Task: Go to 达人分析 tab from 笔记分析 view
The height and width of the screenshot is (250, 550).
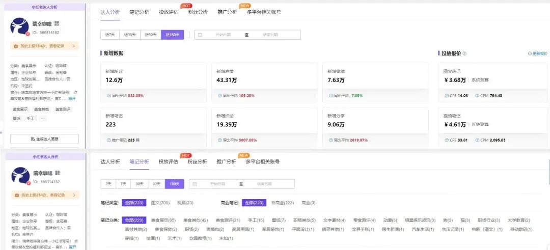Action: pos(110,161)
